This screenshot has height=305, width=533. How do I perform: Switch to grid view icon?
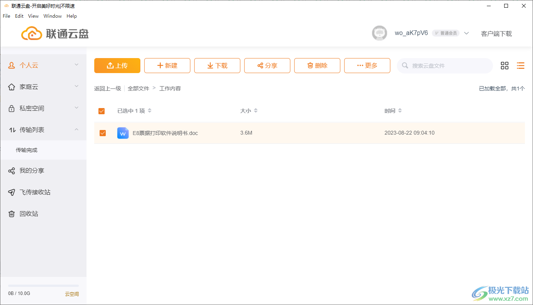505,66
